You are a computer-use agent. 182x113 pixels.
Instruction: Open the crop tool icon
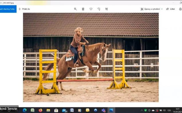pos(106,9)
